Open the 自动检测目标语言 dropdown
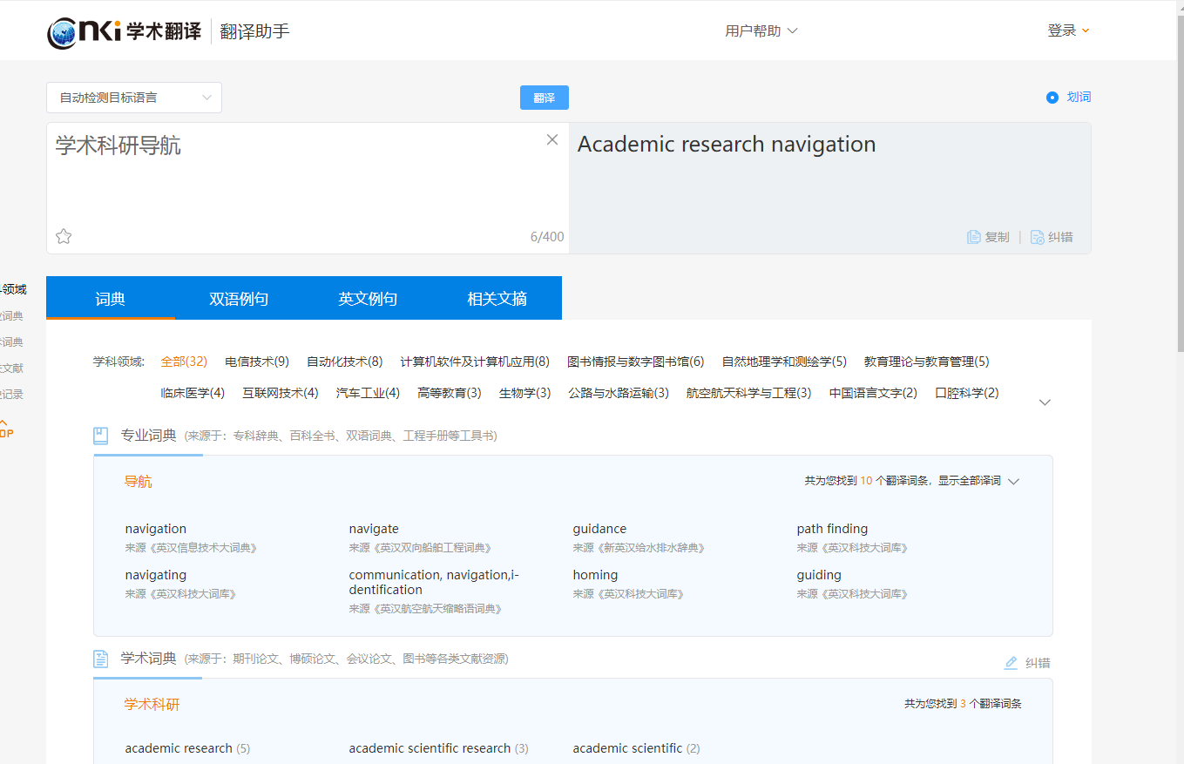This screenshot has width=1184, height=764. [134, 98]
